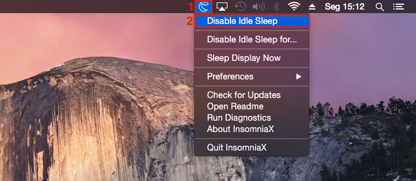
Task: Toggle Disable Idle Sleep option
Action: coord(242,21)
